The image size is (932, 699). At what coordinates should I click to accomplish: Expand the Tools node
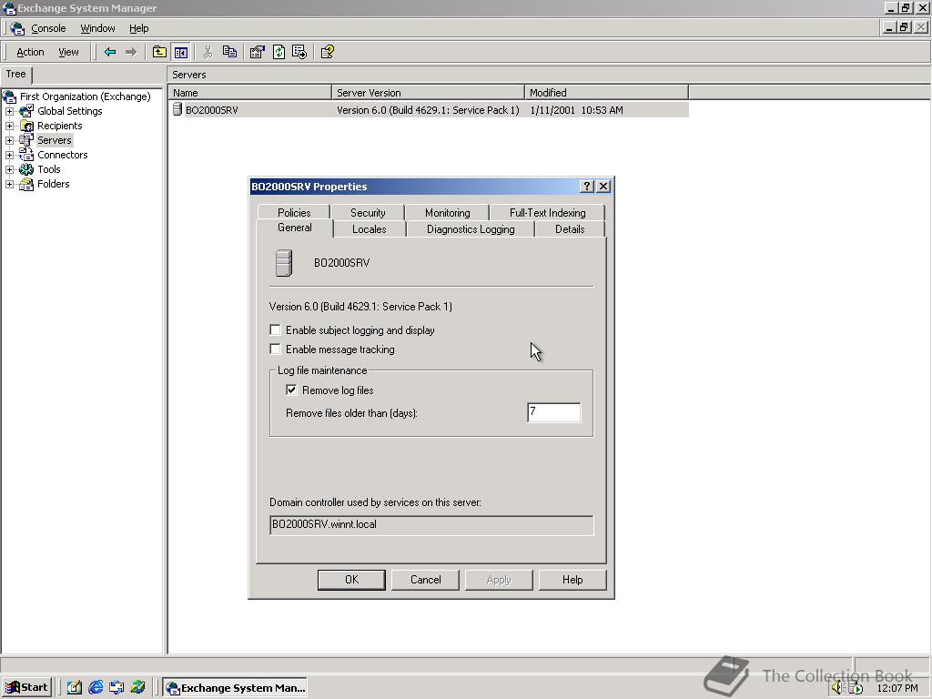[x=9, y=169]
